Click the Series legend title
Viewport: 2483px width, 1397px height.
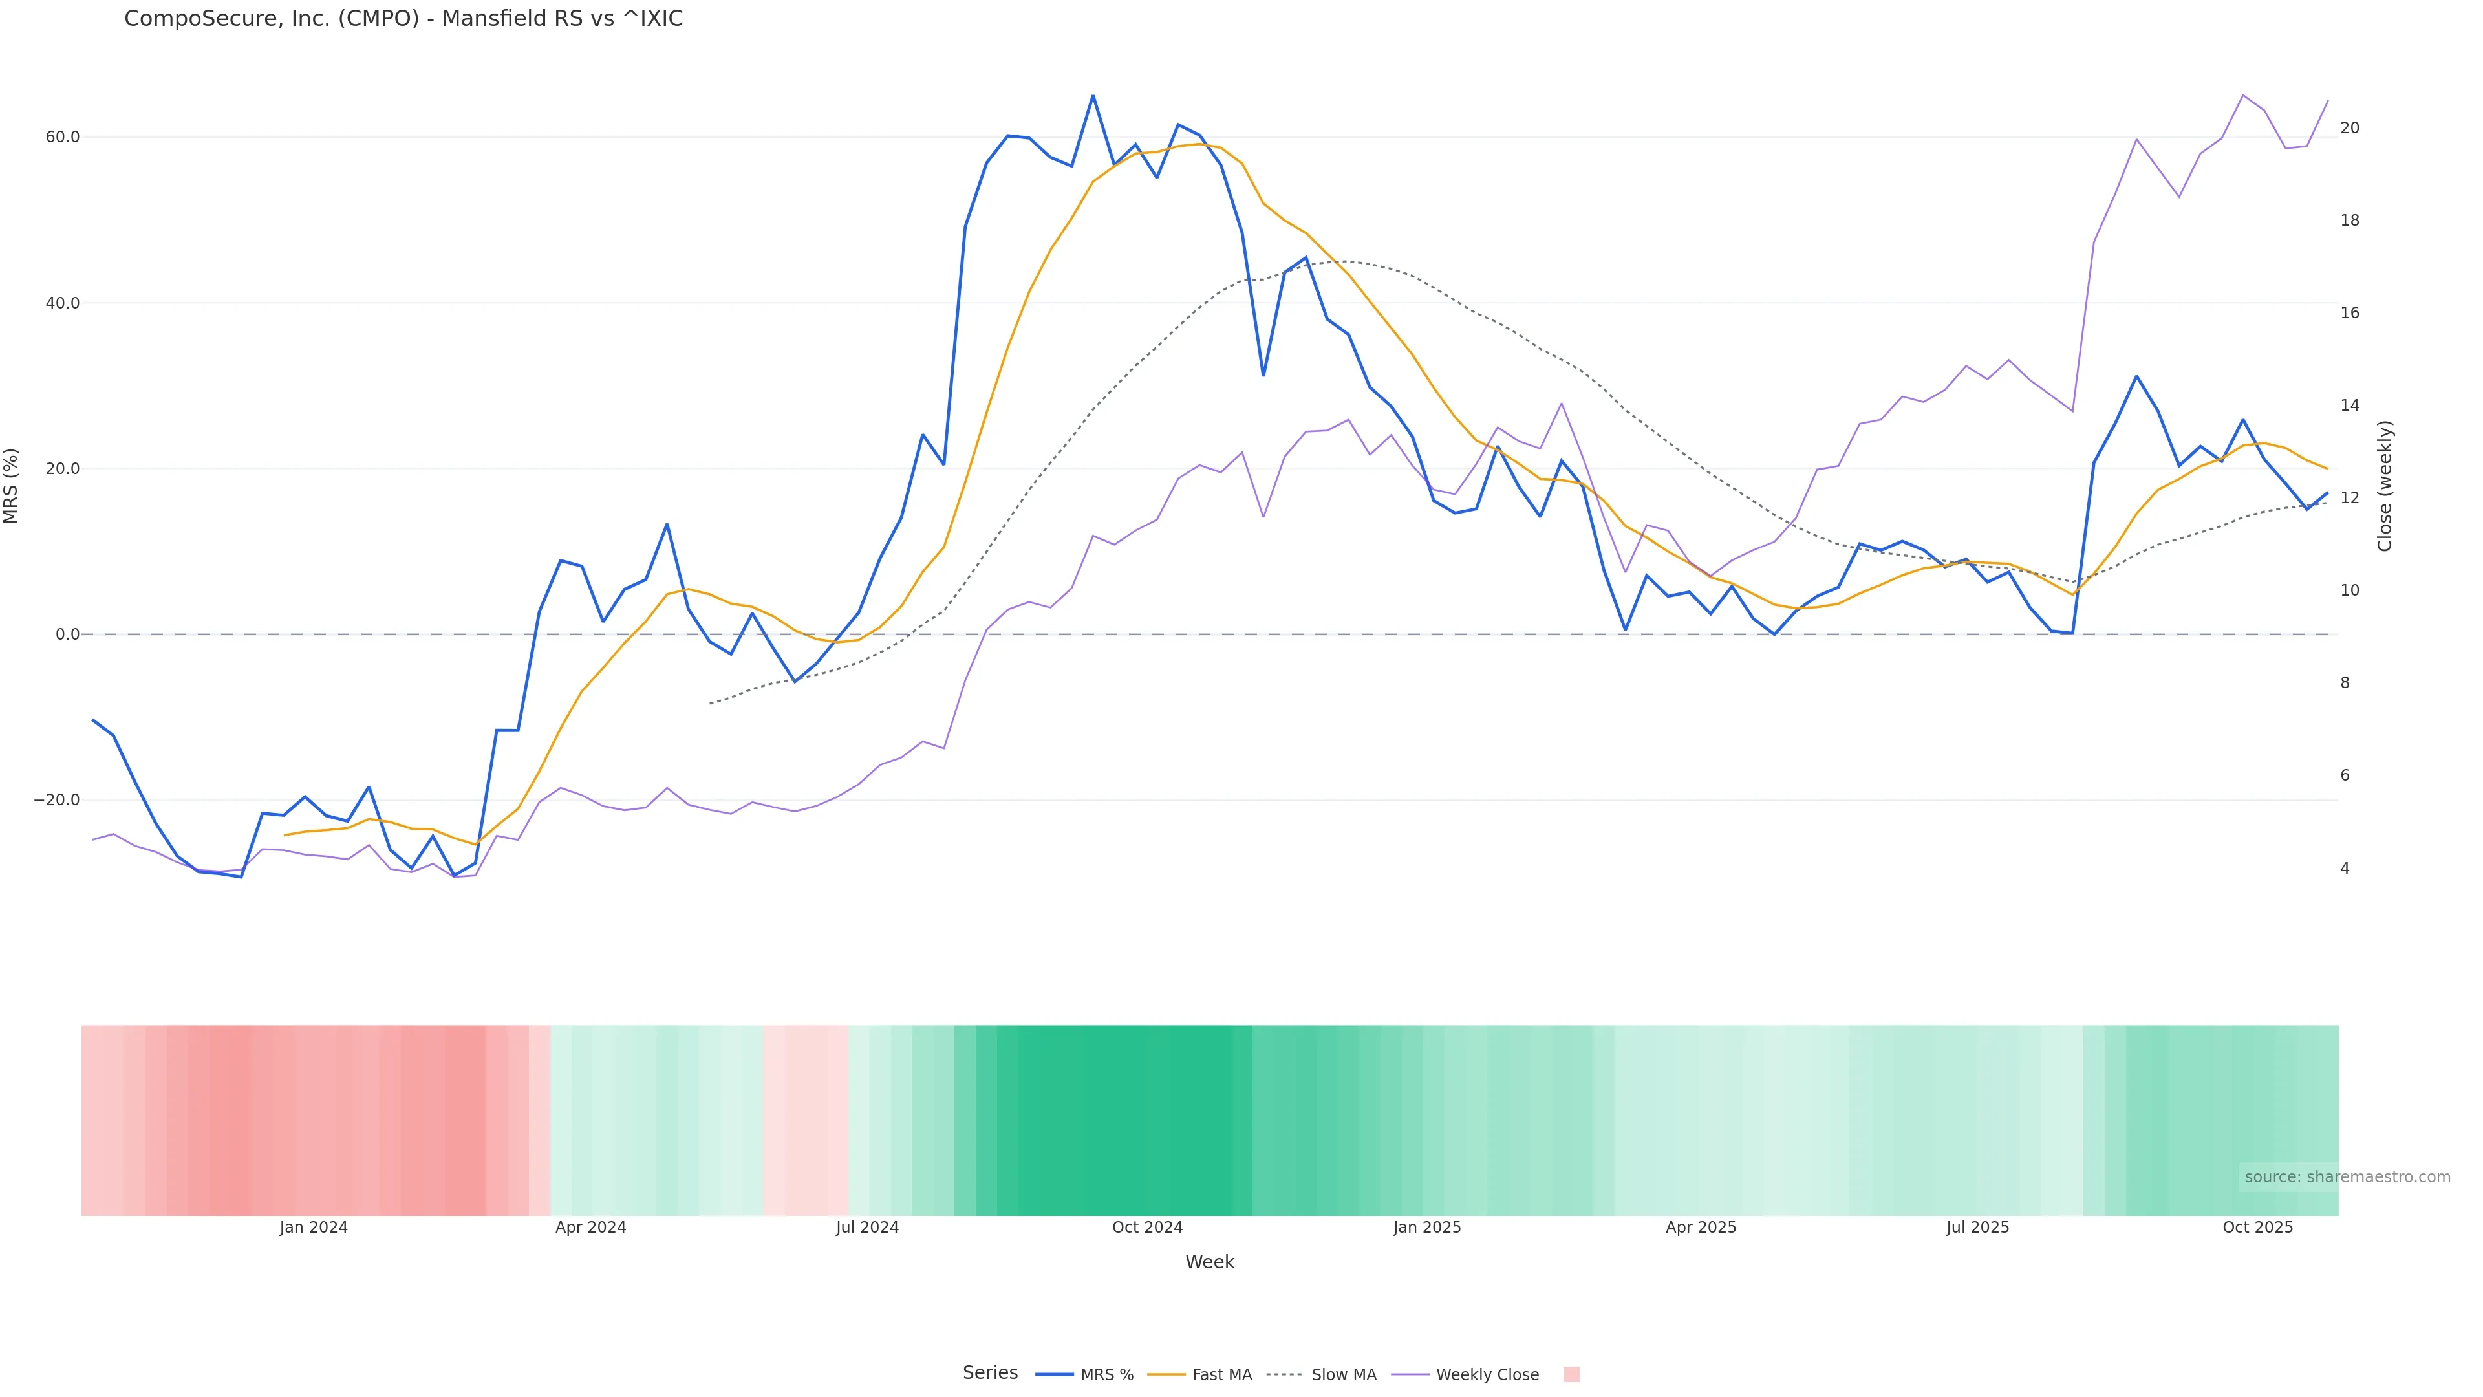pyautogui.click(x=990, y=1373)
